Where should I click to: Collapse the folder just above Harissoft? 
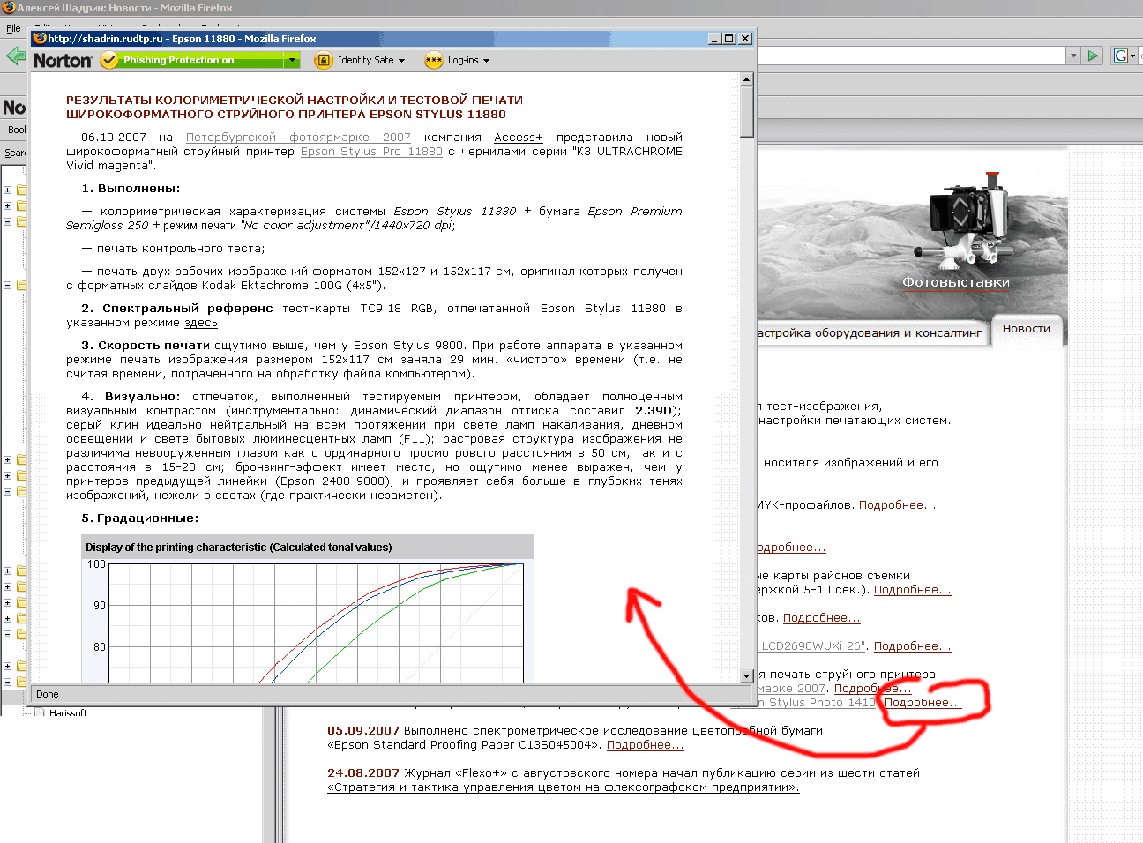tap(8, 682)
